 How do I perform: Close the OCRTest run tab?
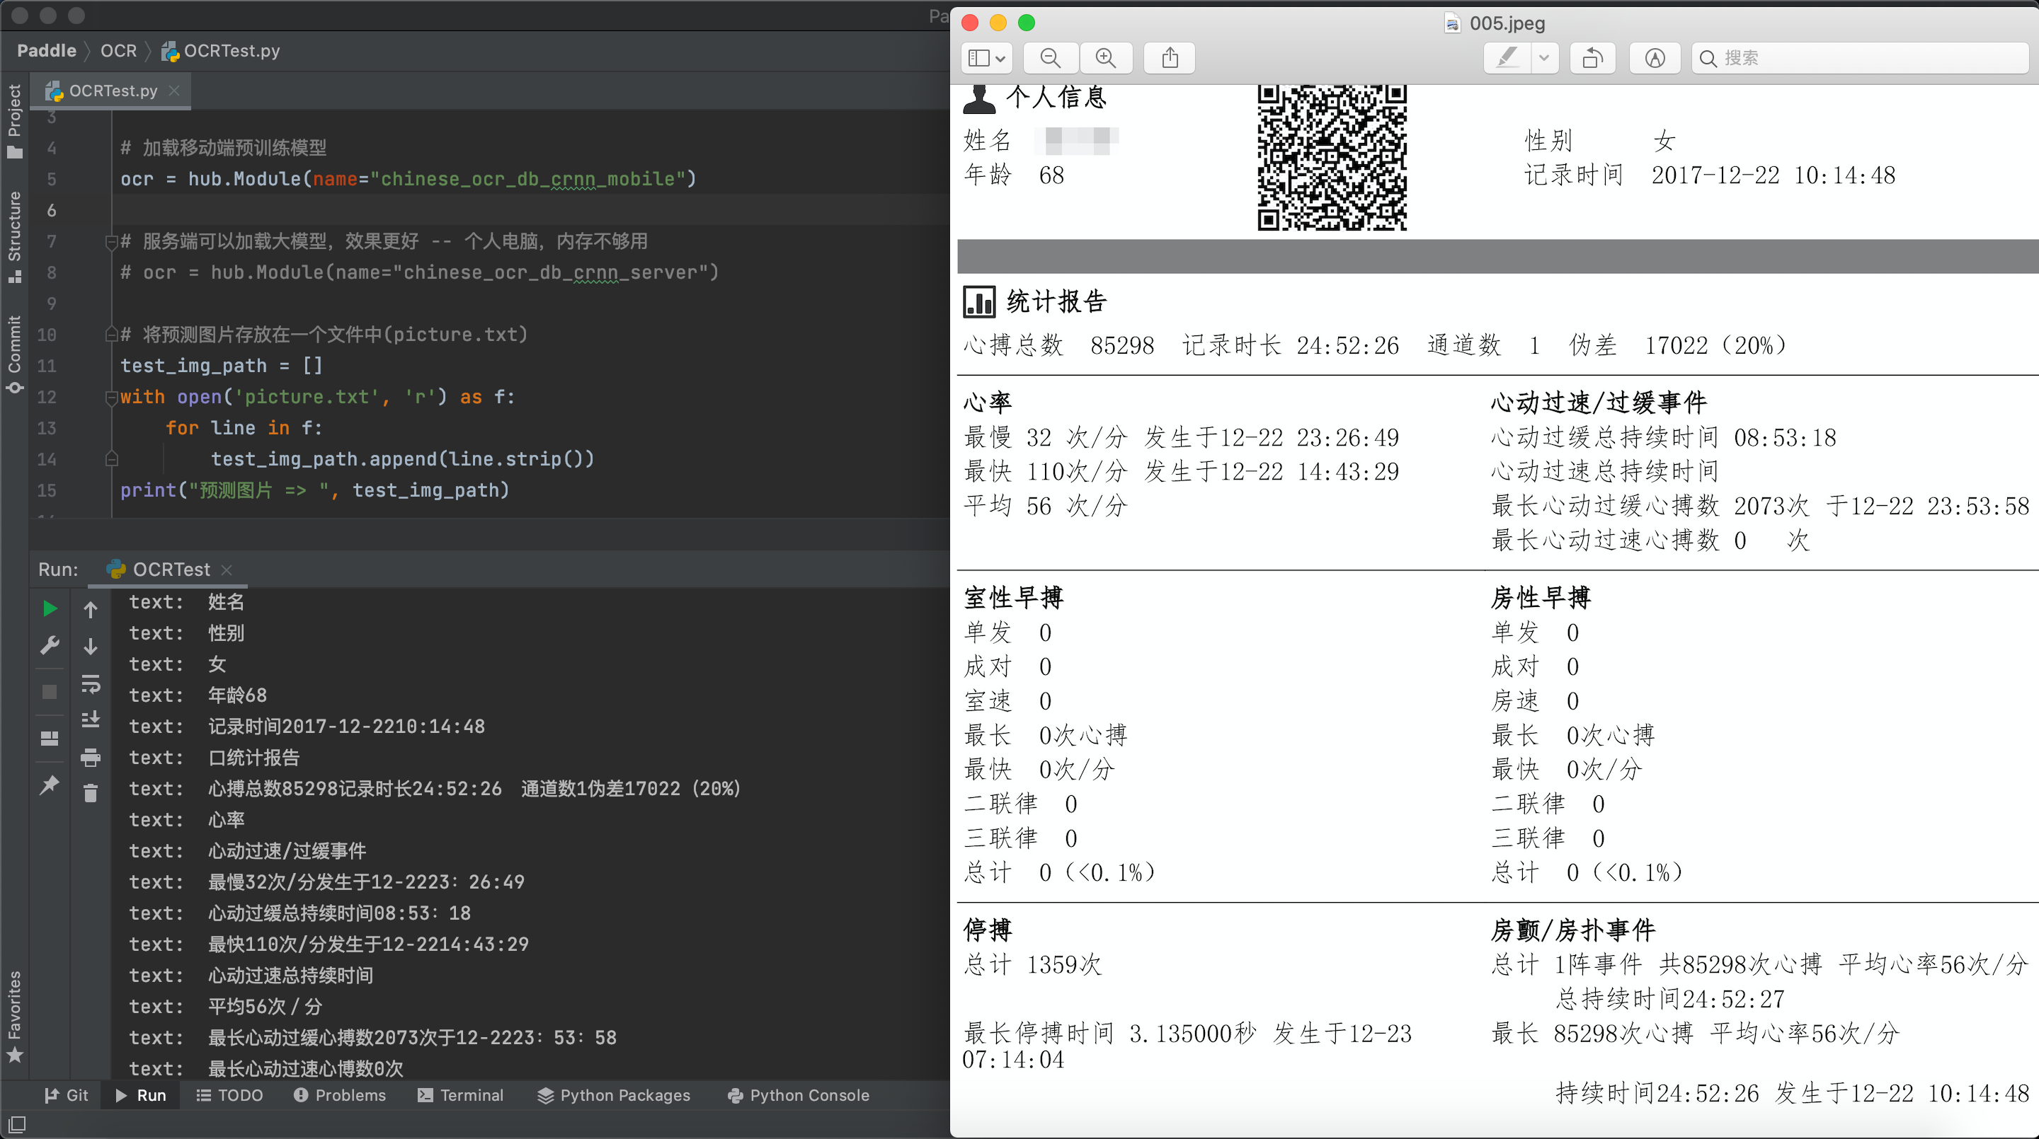coord(227,569)
